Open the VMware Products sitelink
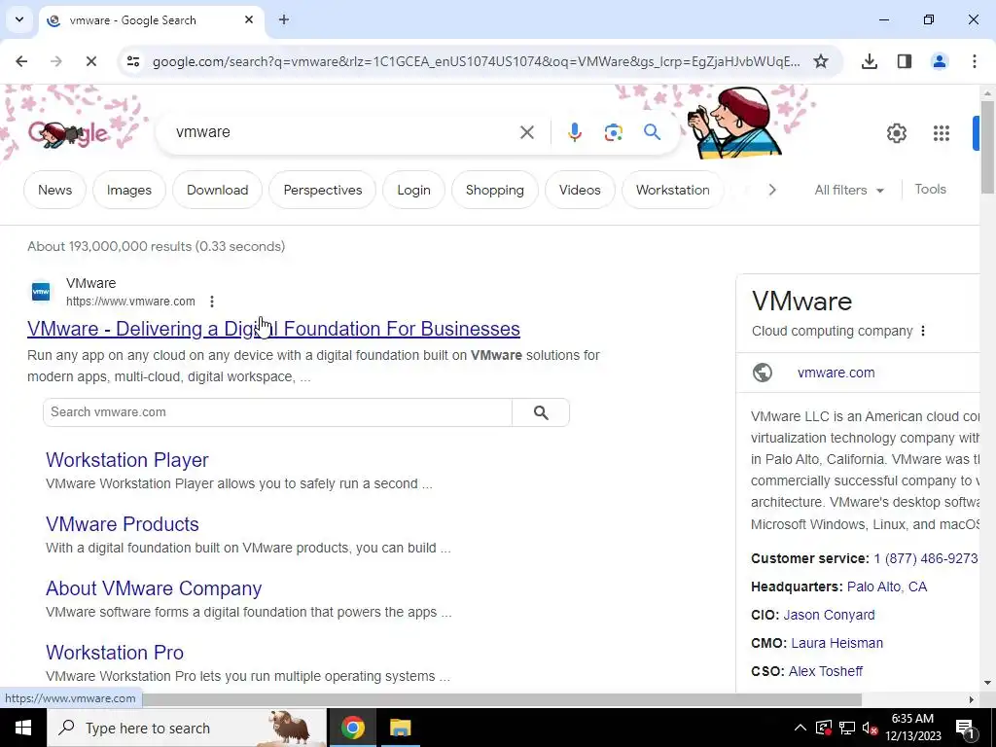 pos(122,524)
